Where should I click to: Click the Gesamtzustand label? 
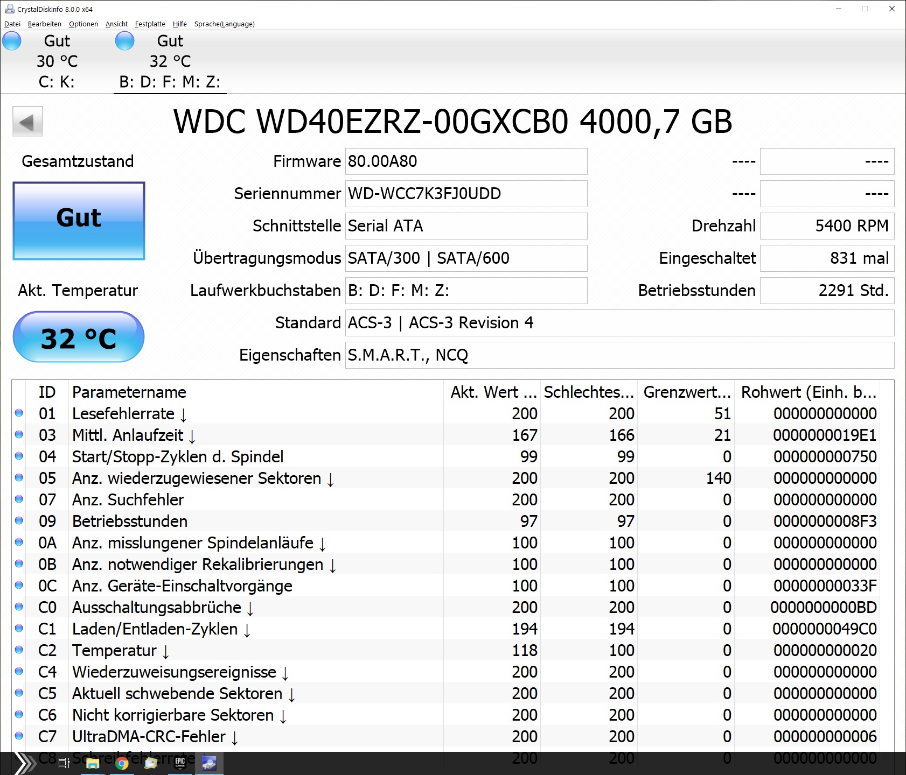tap(78, 161)
